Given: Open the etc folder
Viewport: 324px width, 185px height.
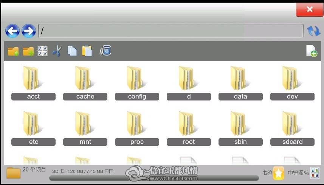Looking at the screenshot, I should pyautogui.click(x=34, y=128).
